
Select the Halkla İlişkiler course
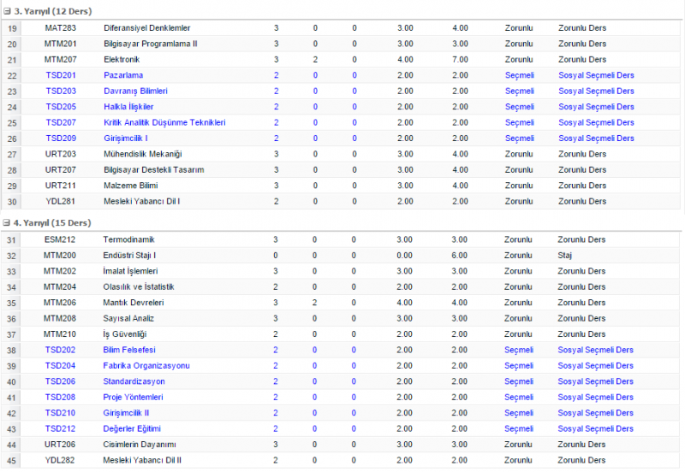click(128, 107)
